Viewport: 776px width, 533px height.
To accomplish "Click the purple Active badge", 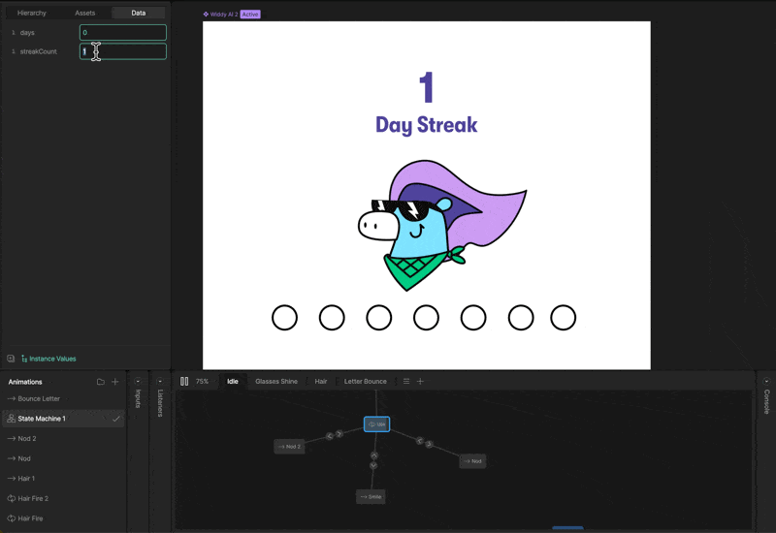I will coord(250,15).
